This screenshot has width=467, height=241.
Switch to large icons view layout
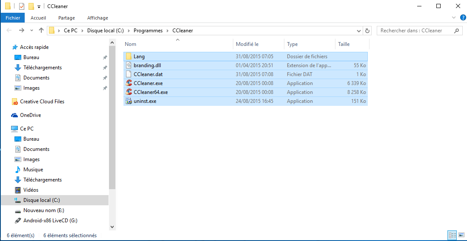[461, 235]
